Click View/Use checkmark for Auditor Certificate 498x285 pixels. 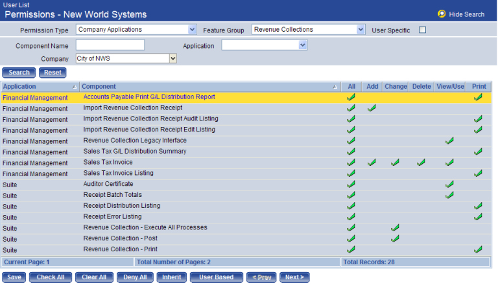coord(449,185)
